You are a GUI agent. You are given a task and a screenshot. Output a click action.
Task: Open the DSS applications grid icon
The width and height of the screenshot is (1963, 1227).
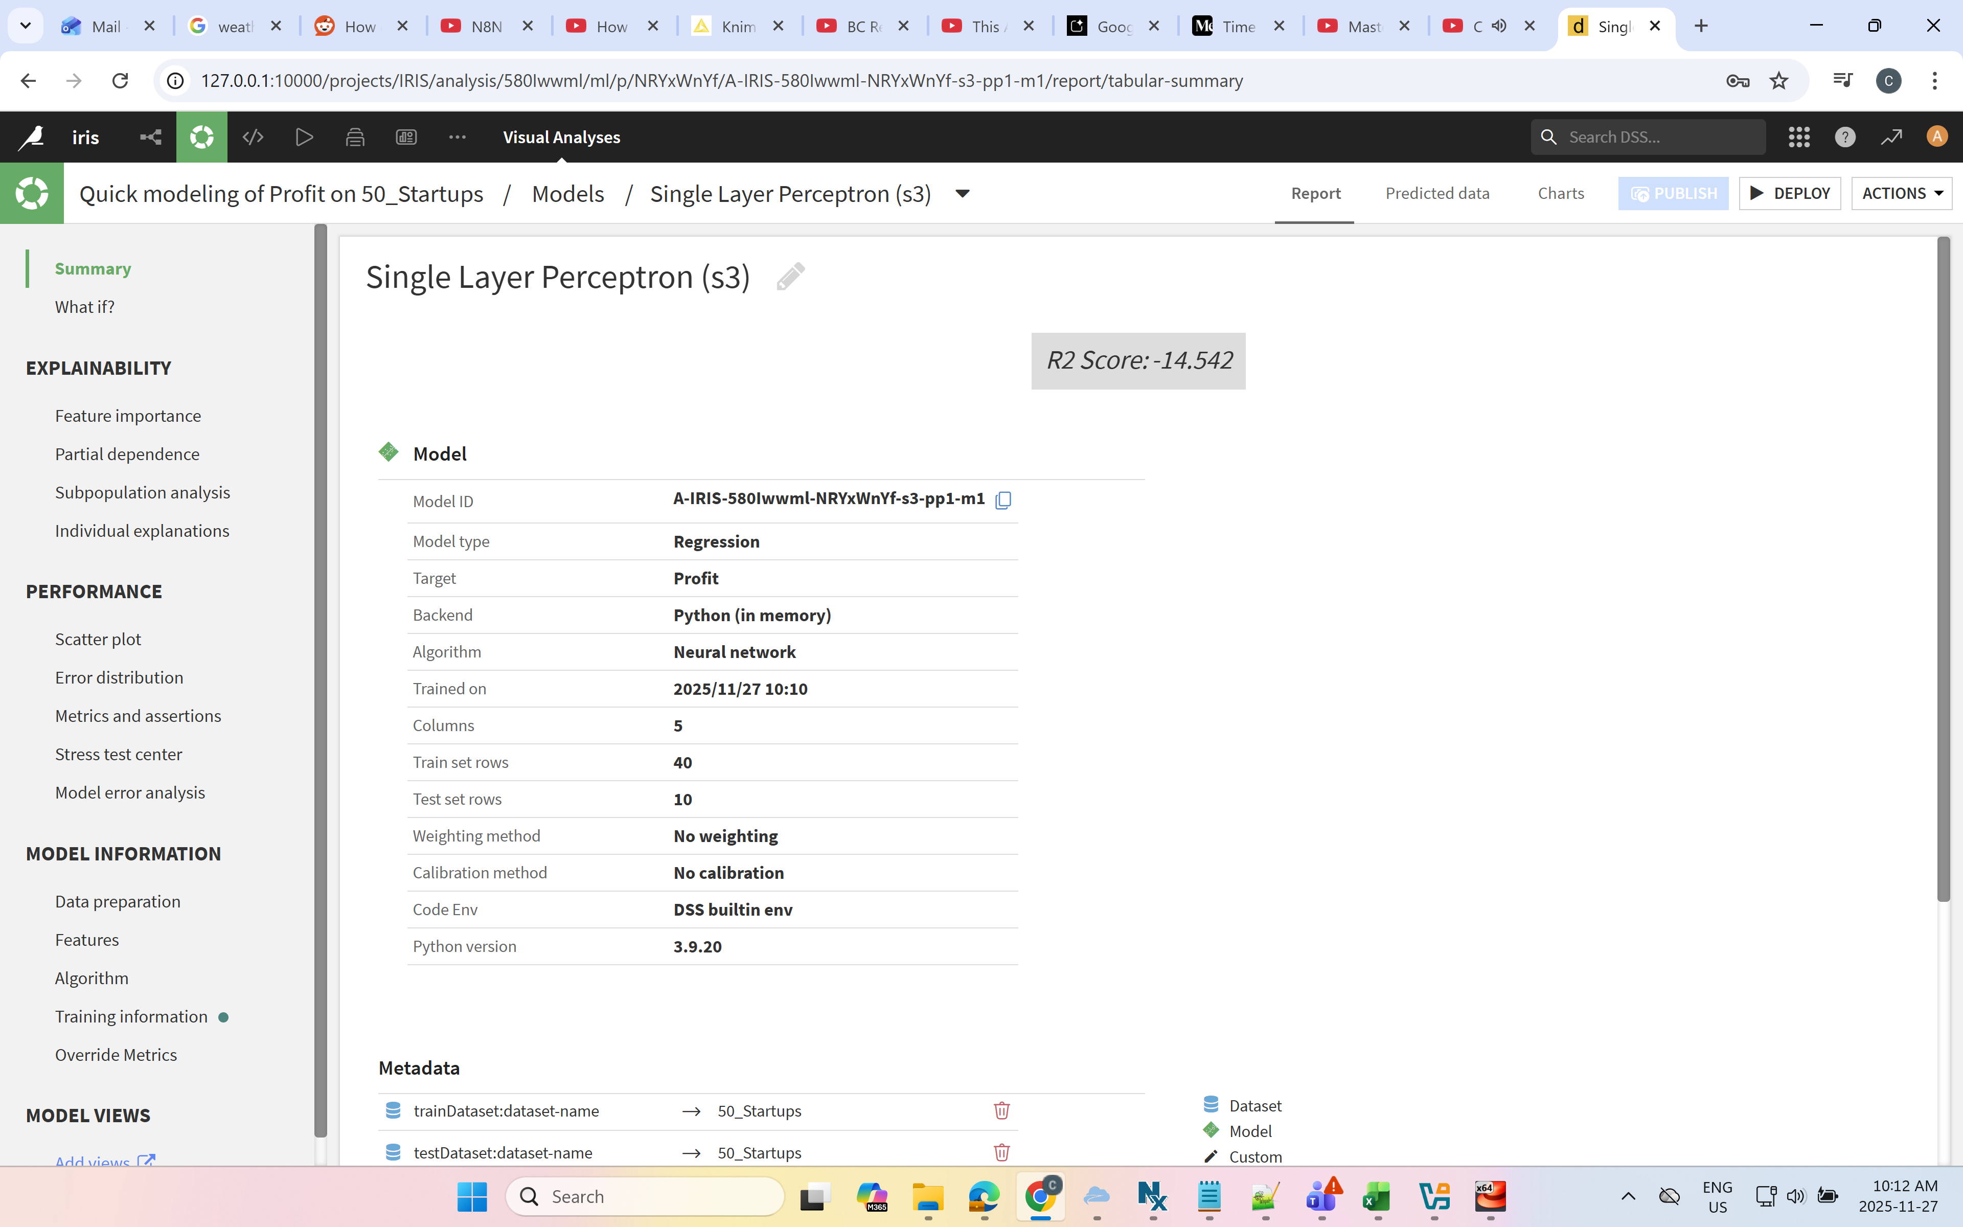click(x=1798, y=137)
